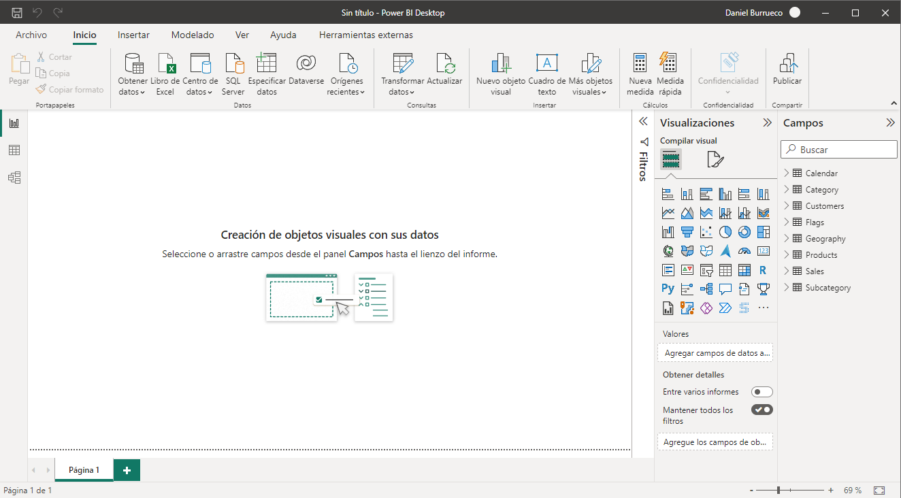Expand the Calendar table
This screenshot has width=901, height=498.
tap(787, 173)
